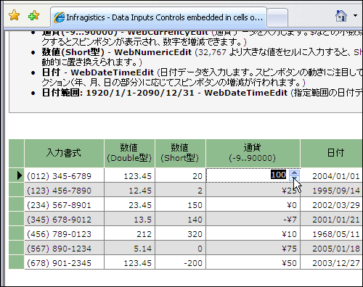The width and height of the screenshot is (363, 287).
Task: Click the Double value 12.45
Action: pos(129,190)
